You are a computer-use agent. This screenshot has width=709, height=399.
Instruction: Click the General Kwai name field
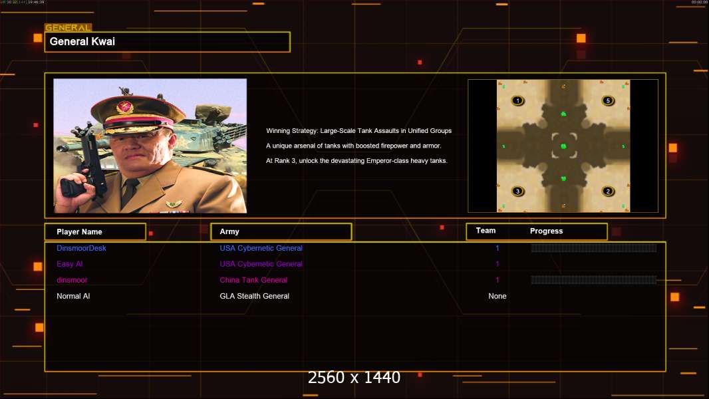coord(168,42)
